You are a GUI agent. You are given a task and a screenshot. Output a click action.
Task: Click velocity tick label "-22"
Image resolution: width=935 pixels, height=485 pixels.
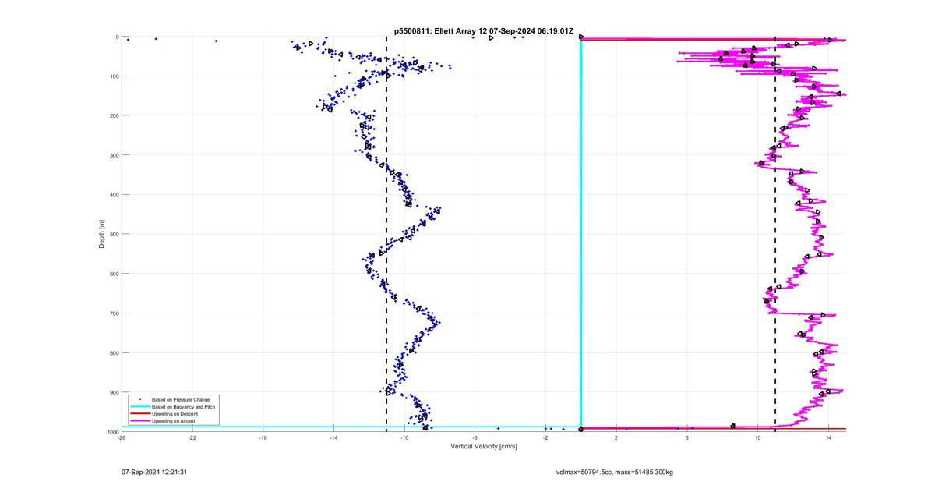(192, 438)
